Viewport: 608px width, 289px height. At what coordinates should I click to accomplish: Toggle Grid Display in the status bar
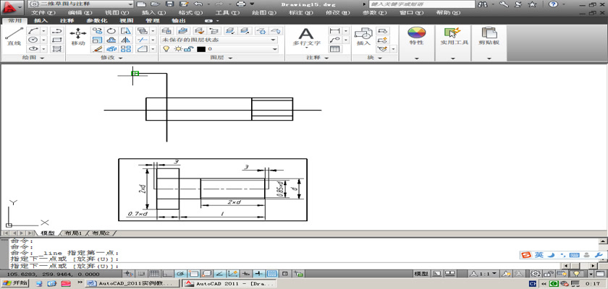(154, 274)
